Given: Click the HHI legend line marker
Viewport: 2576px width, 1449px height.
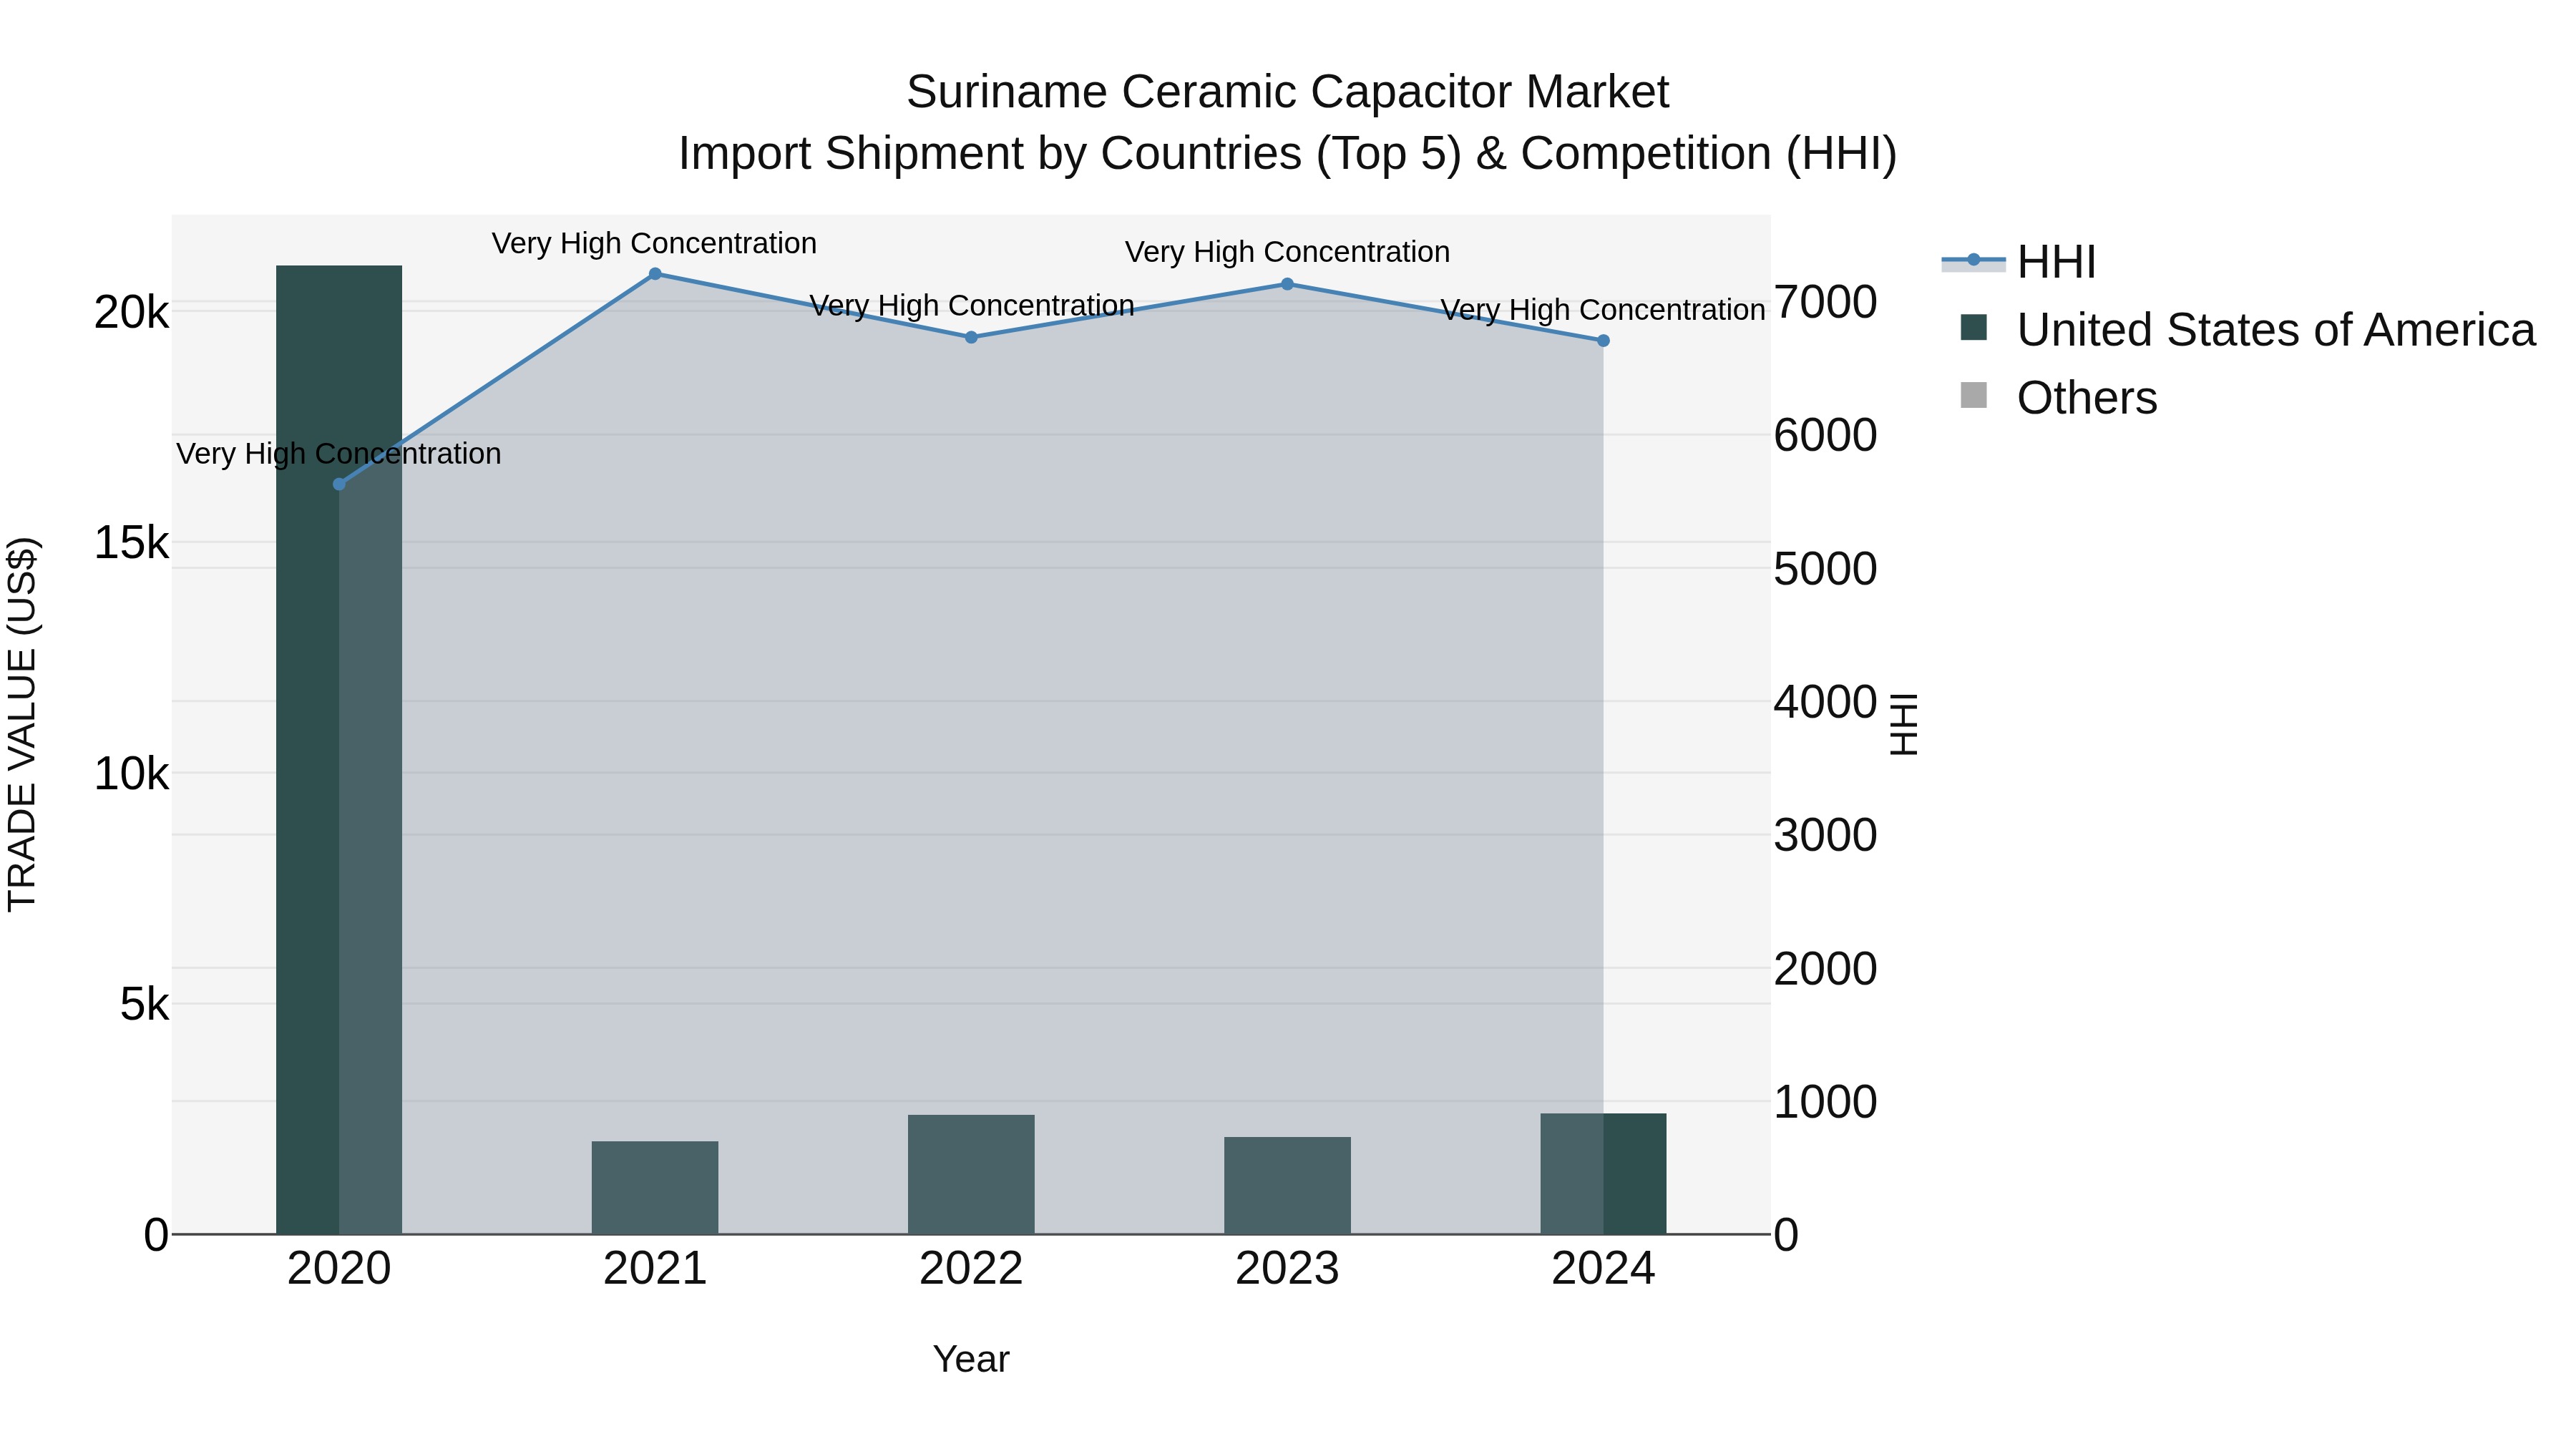Looking at the screenshot, I should [1974, 261].
